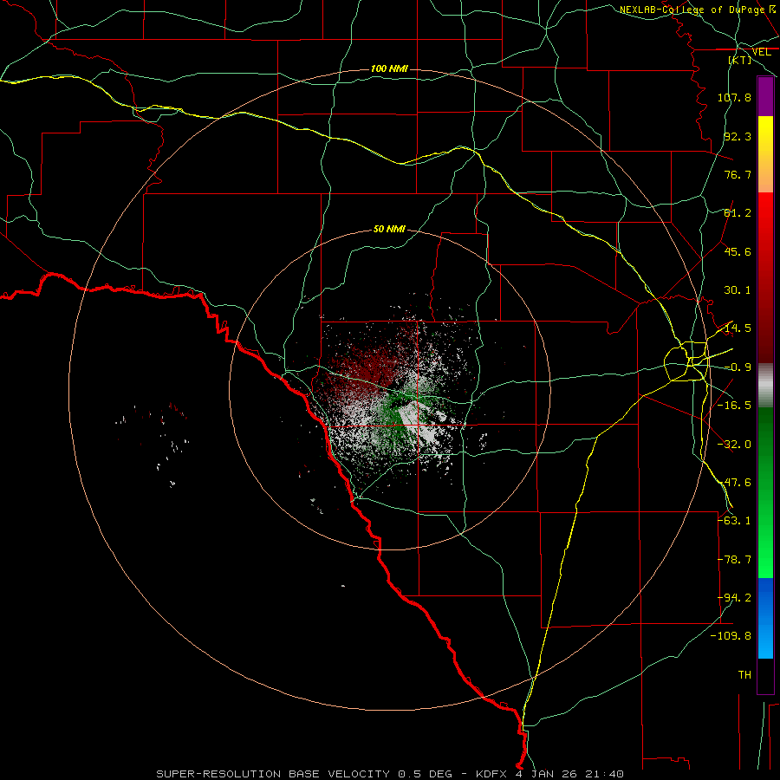This screenshot has width=780, height=780.
Task: Click the -47.6 legend value
Action: point(734,483)
